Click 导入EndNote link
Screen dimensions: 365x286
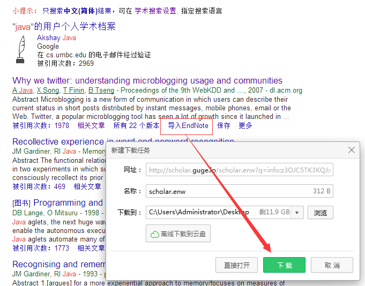tap(188, 125)
